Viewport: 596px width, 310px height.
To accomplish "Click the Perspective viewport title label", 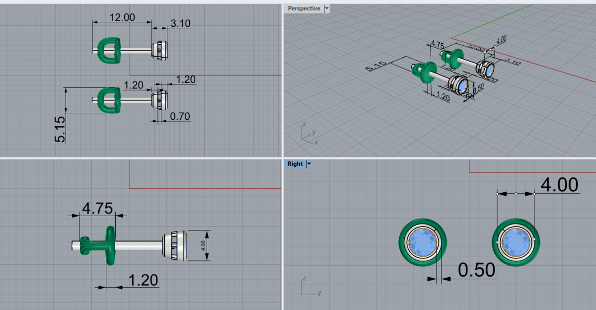I will tap(304, 8).
